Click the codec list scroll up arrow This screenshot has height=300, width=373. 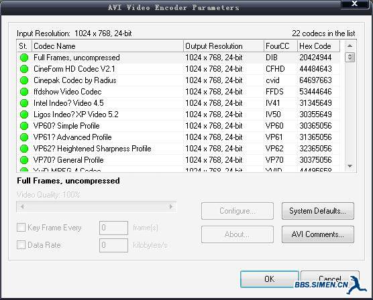click(x=350, y=46)
